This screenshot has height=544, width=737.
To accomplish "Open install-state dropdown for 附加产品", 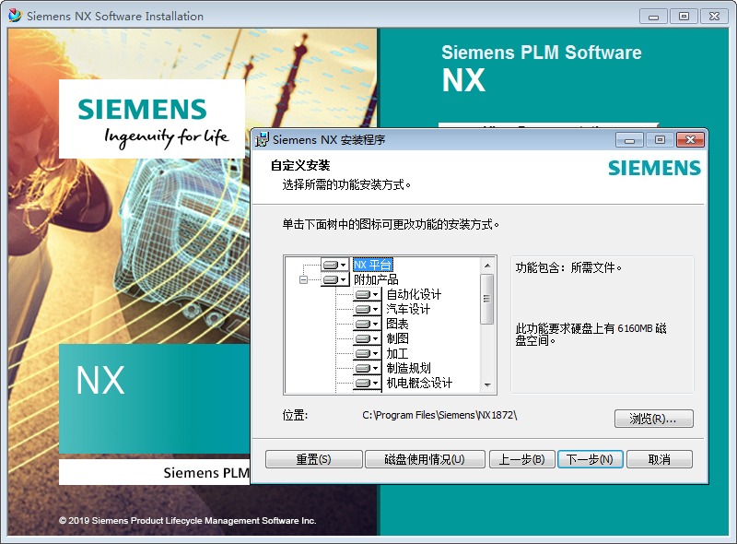I will 335,280.
